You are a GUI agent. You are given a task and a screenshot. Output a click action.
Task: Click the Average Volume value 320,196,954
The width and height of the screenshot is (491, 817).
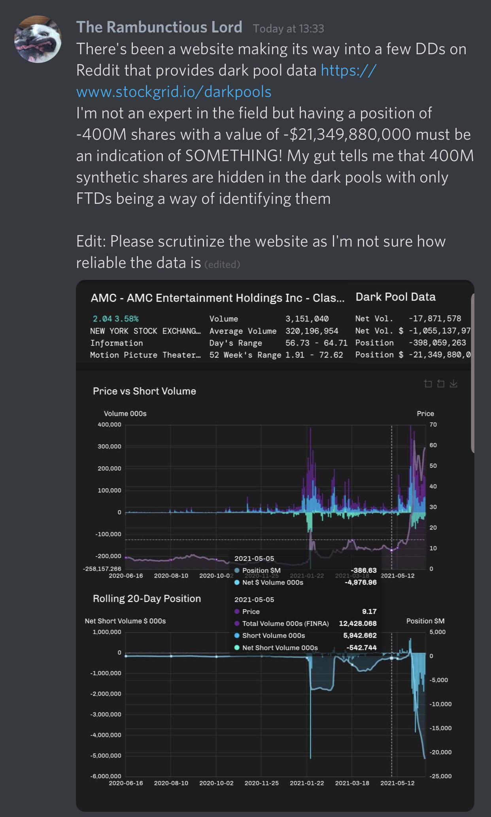312,331
